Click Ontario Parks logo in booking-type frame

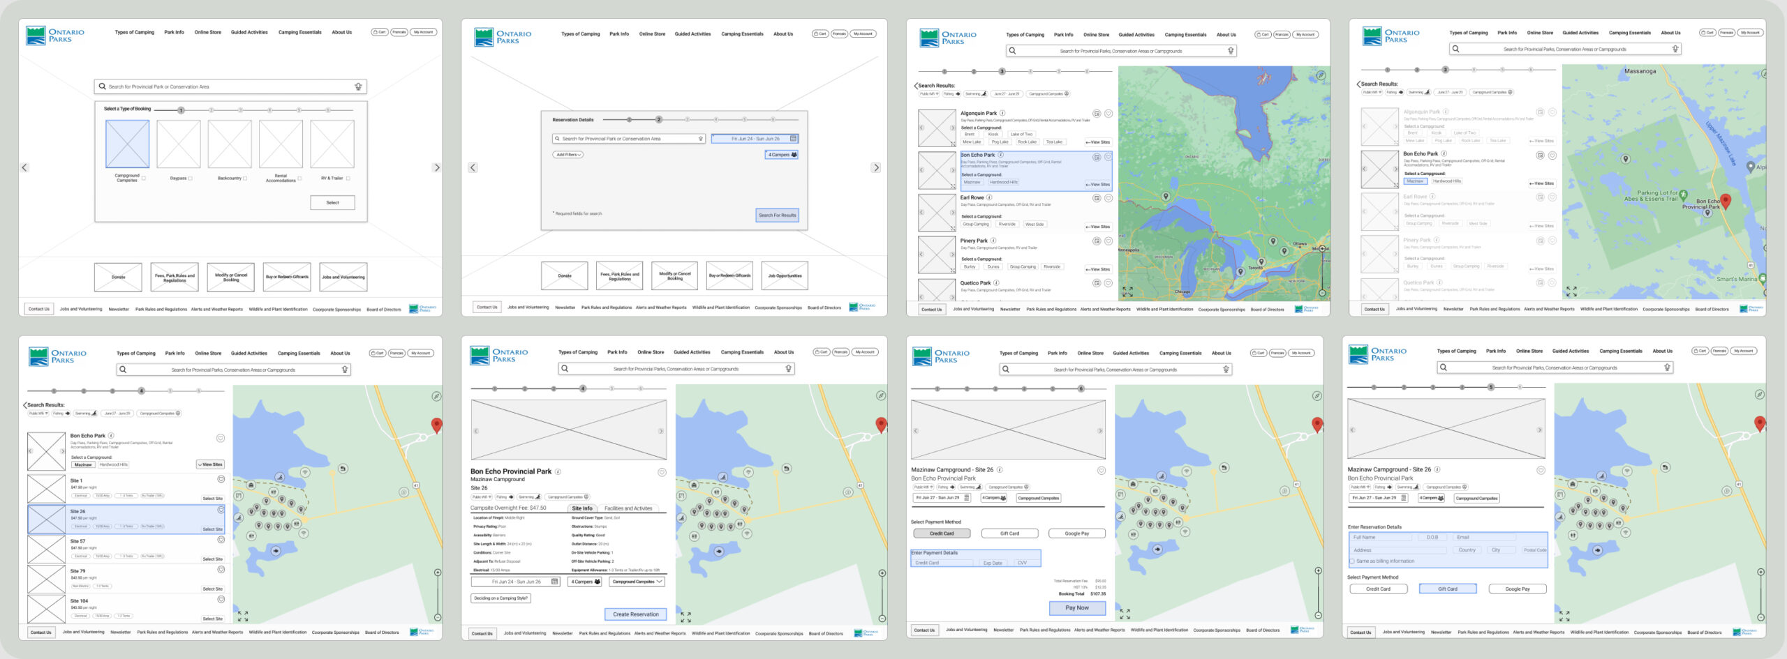click(54, 36)
